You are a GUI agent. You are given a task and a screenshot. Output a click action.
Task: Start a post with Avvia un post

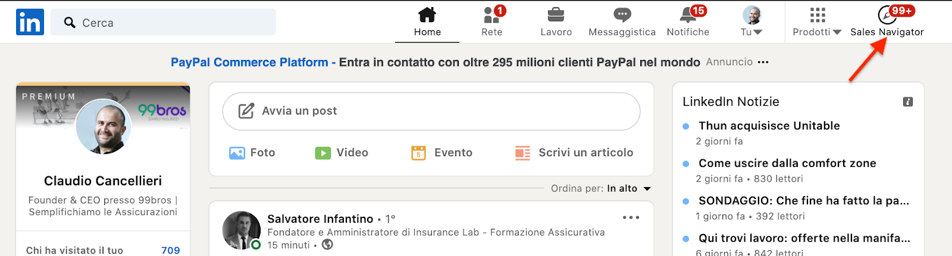coord(431,111)
